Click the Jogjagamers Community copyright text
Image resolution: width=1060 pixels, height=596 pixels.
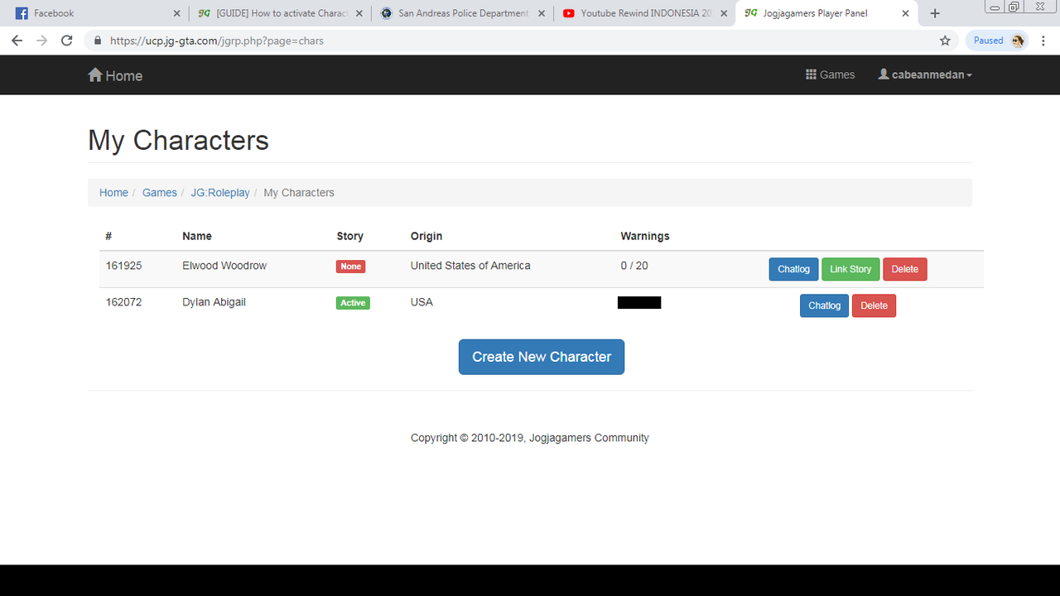tap(530, 438)
